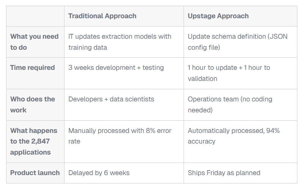Select the "Who does the work" row label
This screenshot has height=188, width=305.
coord(33,104)
